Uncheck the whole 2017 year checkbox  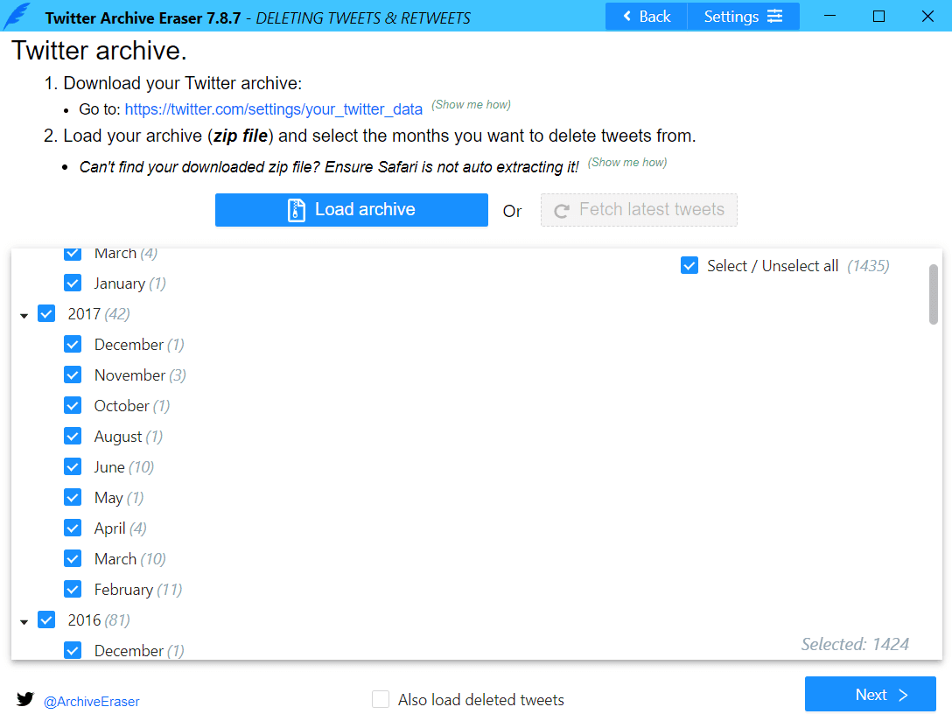[x=47, y=314]
